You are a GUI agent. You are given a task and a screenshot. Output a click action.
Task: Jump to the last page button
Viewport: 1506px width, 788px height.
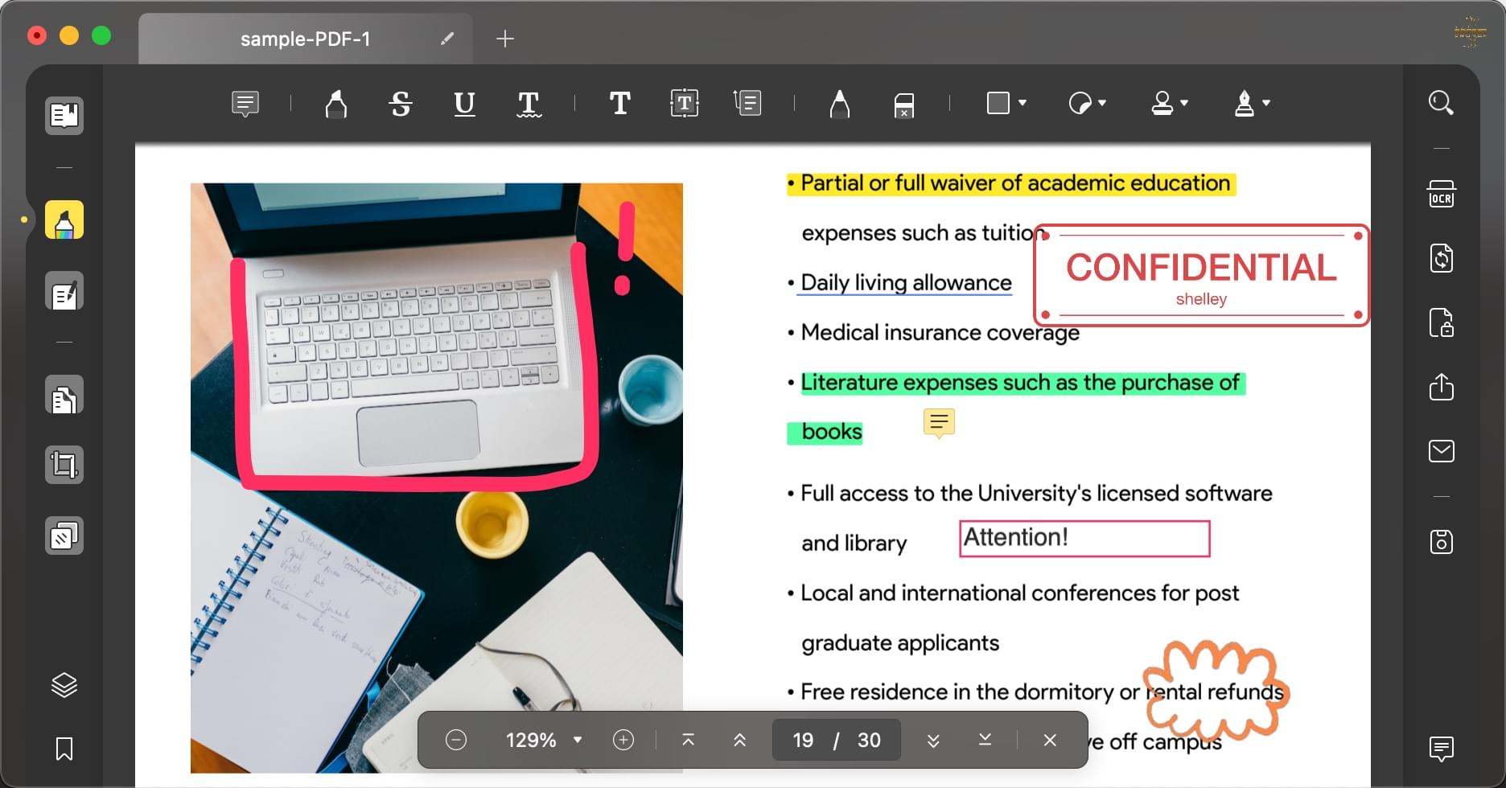985,740
